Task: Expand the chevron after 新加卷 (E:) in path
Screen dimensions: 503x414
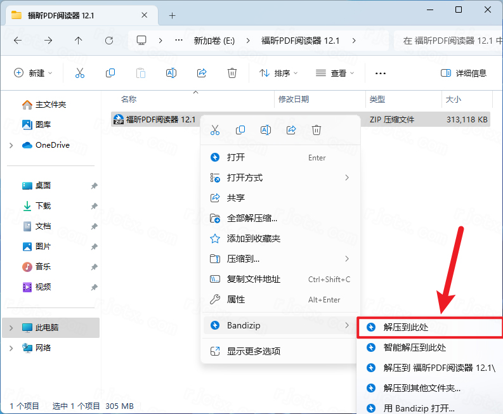Action: point(247,41)
